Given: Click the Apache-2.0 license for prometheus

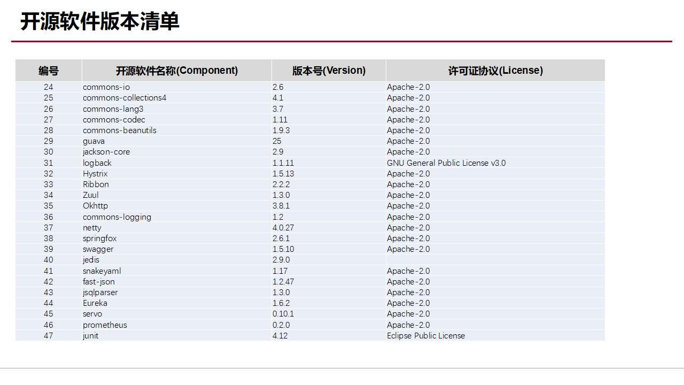Looking at the screenshot, I should coord(495,325).
